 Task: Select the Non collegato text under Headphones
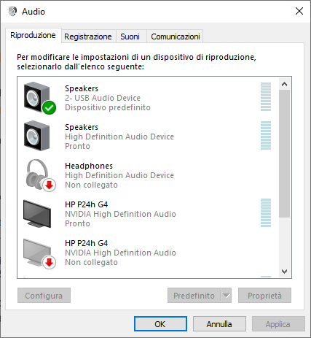tap(91, 185)
